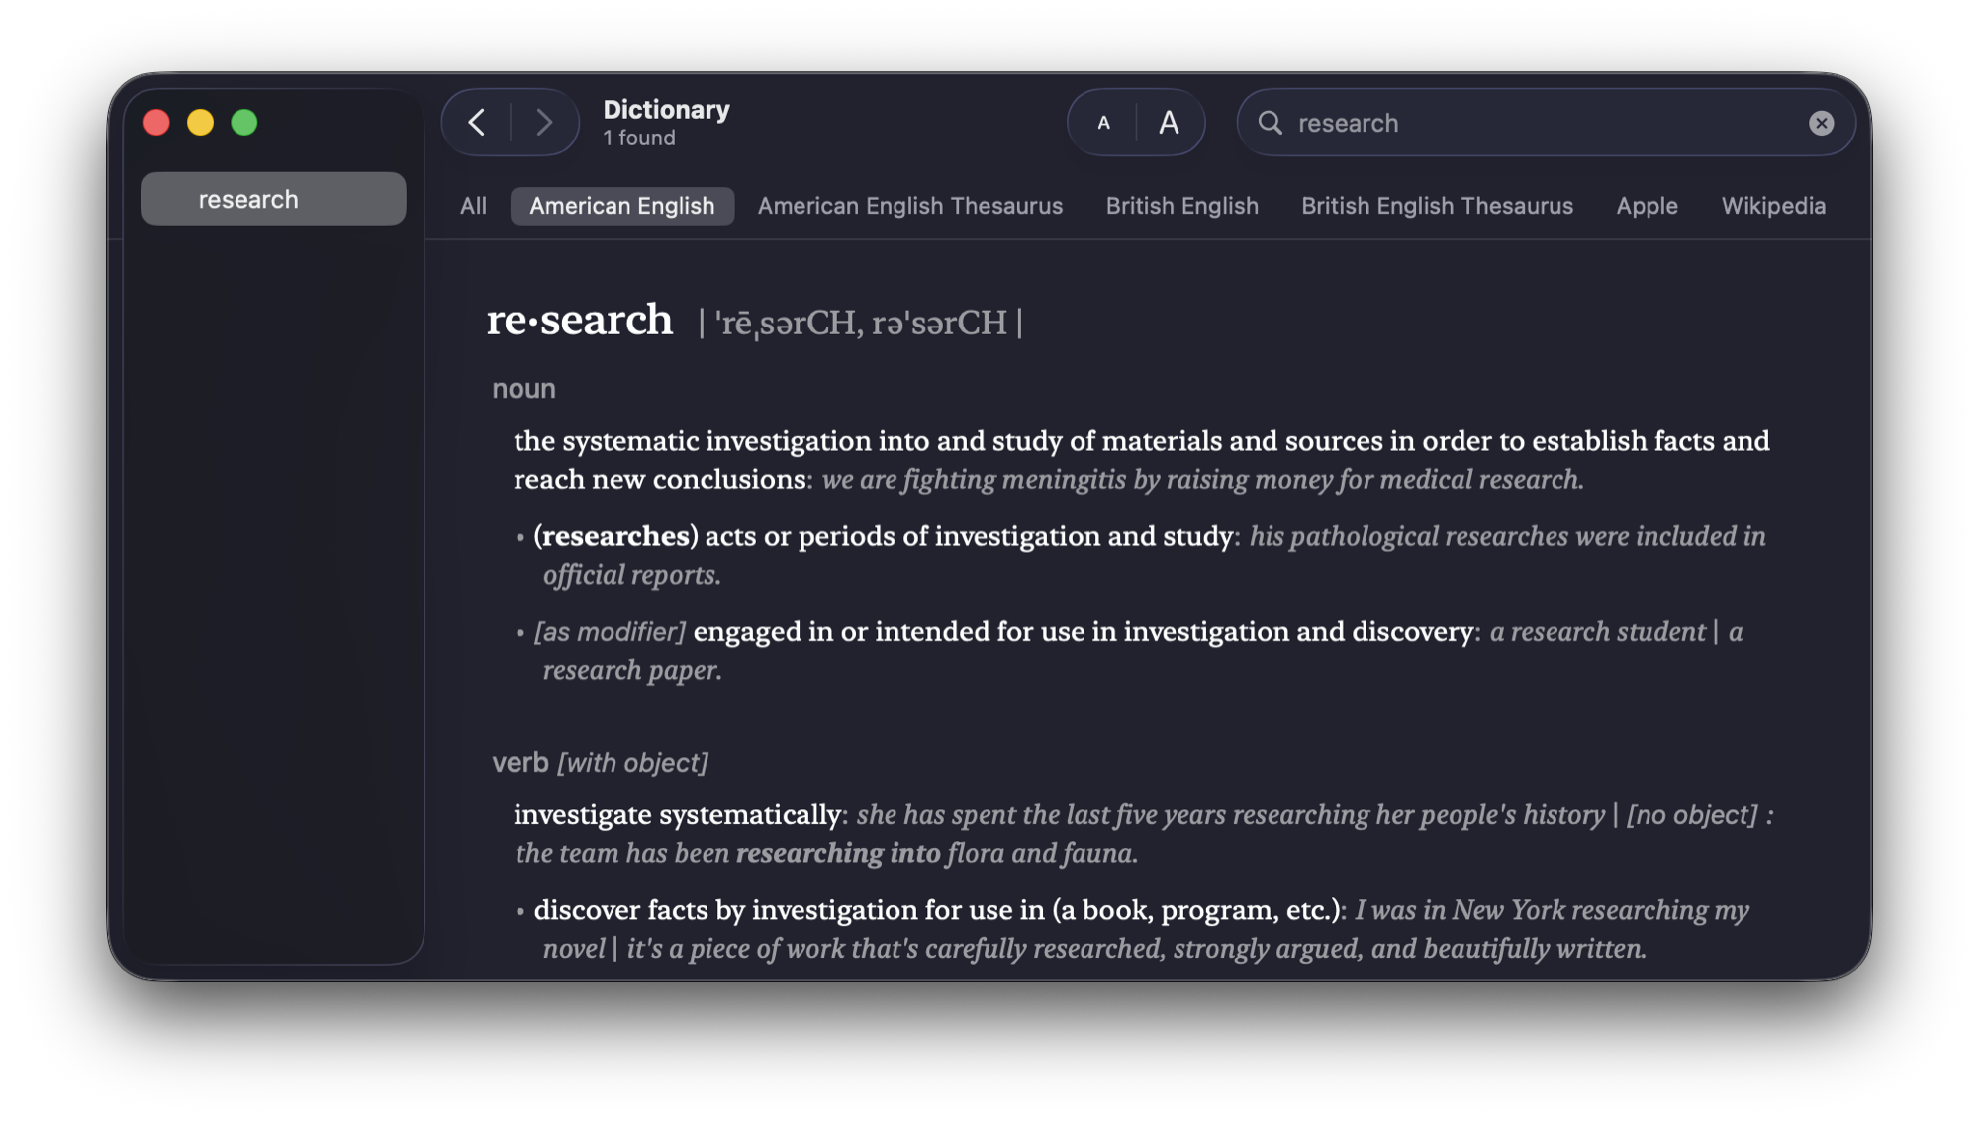Select 'research' in the results sidebar
The width and height of the screenshot is (1979, 1122).
pos(273,198)
